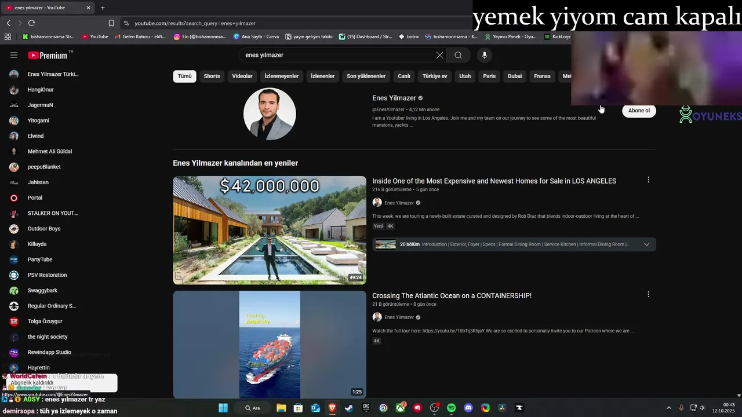Open Outdoor Boys in the subscriptions list

tap(45, 229)
